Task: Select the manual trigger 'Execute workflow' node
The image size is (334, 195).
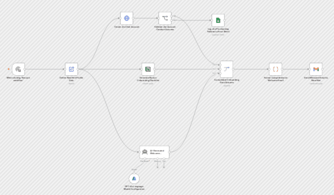Action: click(18, 69)
